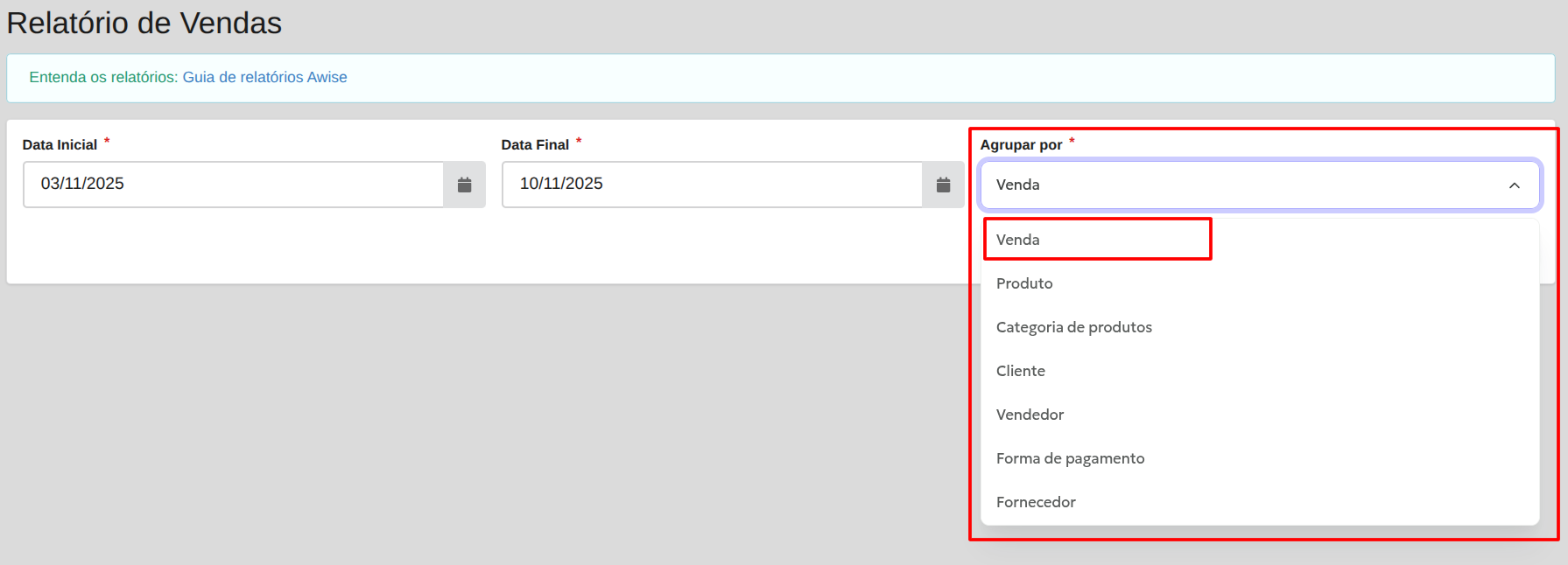
Task: Choose Vendedor as the grouping
Action: tap(1030, 415)
